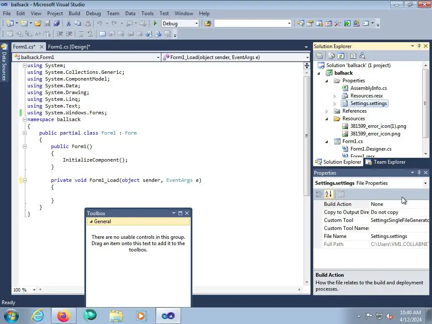The height and width of the screenshot is (324, 432).
Task: Open the Debug menu
Action: (x=93, y=13)
